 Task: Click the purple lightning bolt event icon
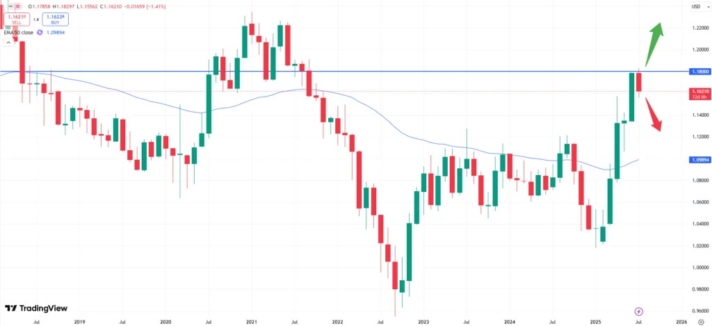pos(639,311)
